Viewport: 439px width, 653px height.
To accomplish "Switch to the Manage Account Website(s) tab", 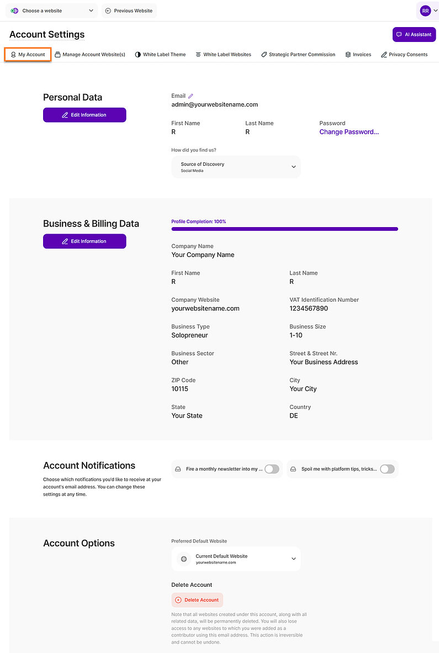I will (x=90, y=54).
